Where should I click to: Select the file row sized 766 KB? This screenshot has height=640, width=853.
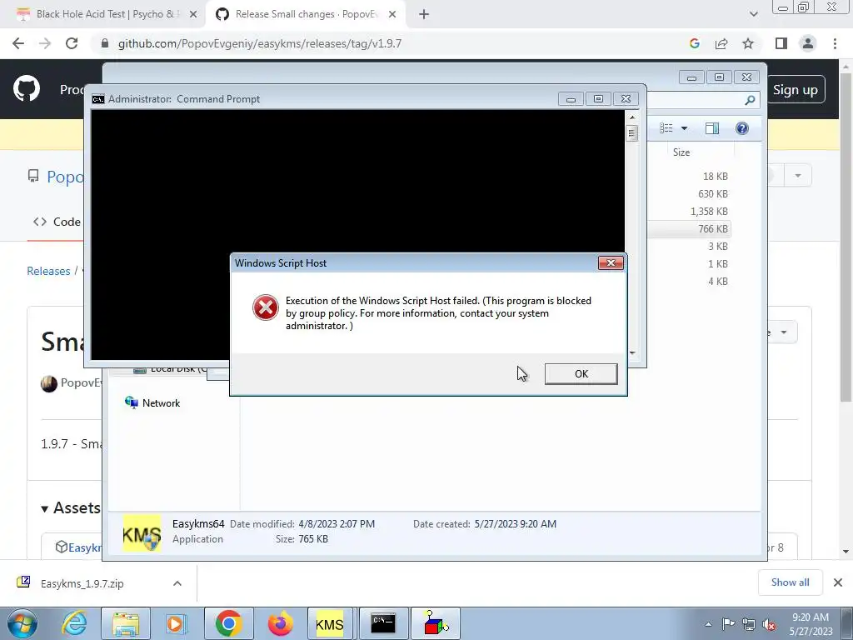coord(689,229)
